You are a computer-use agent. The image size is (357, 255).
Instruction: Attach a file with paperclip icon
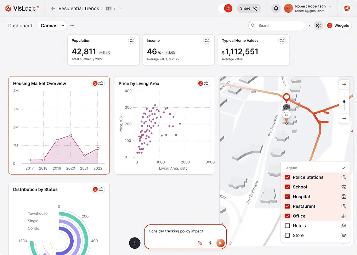point(200,243)
